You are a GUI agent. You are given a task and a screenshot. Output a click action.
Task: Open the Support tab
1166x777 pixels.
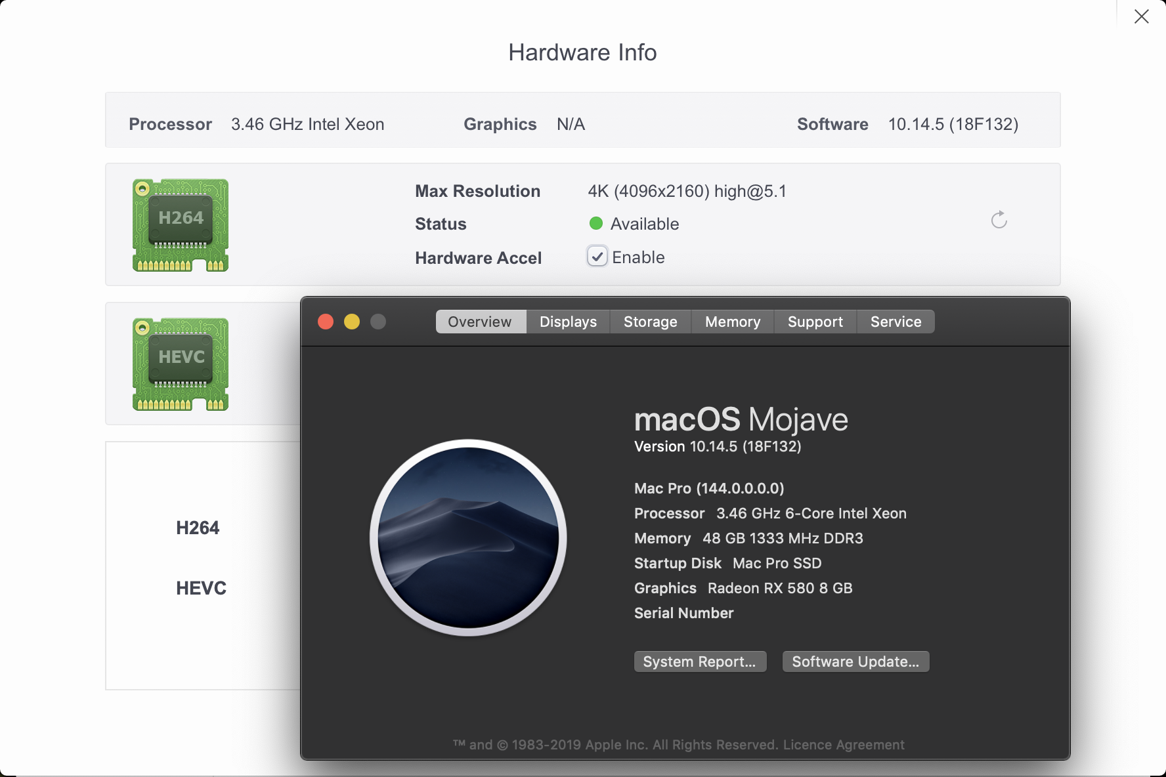coord(815,322)
